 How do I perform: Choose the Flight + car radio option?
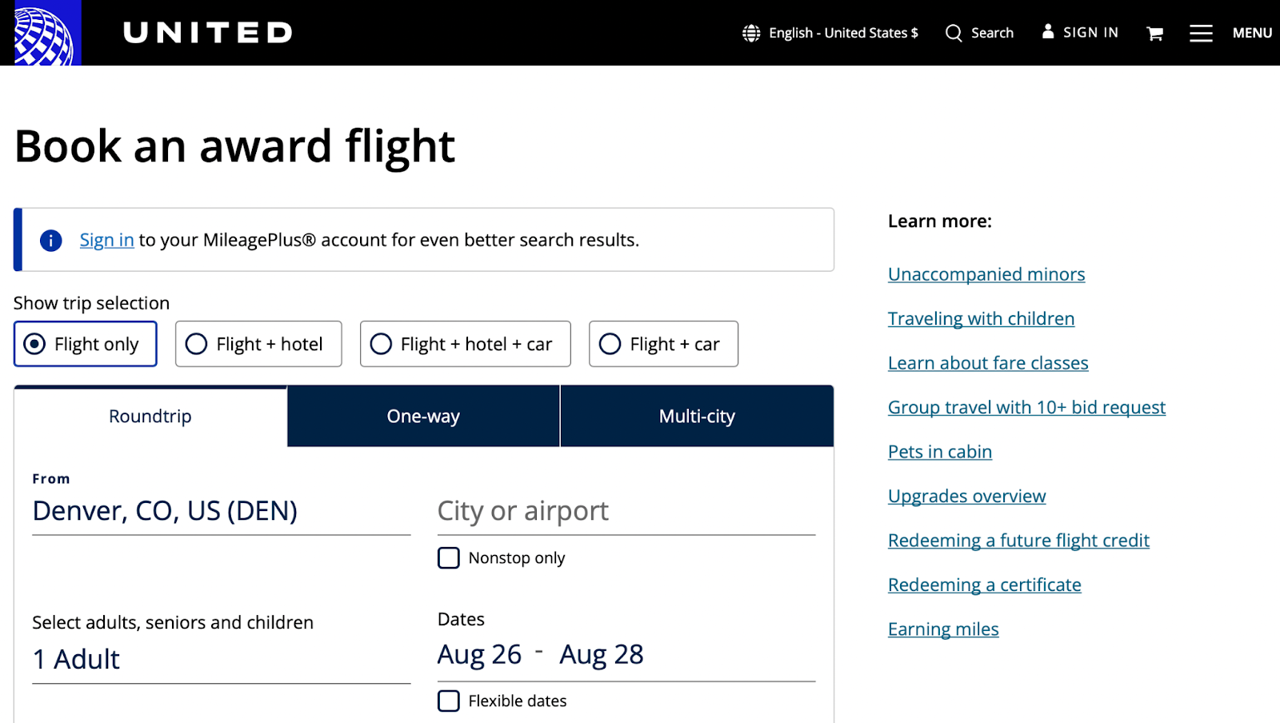pos(610,344)
